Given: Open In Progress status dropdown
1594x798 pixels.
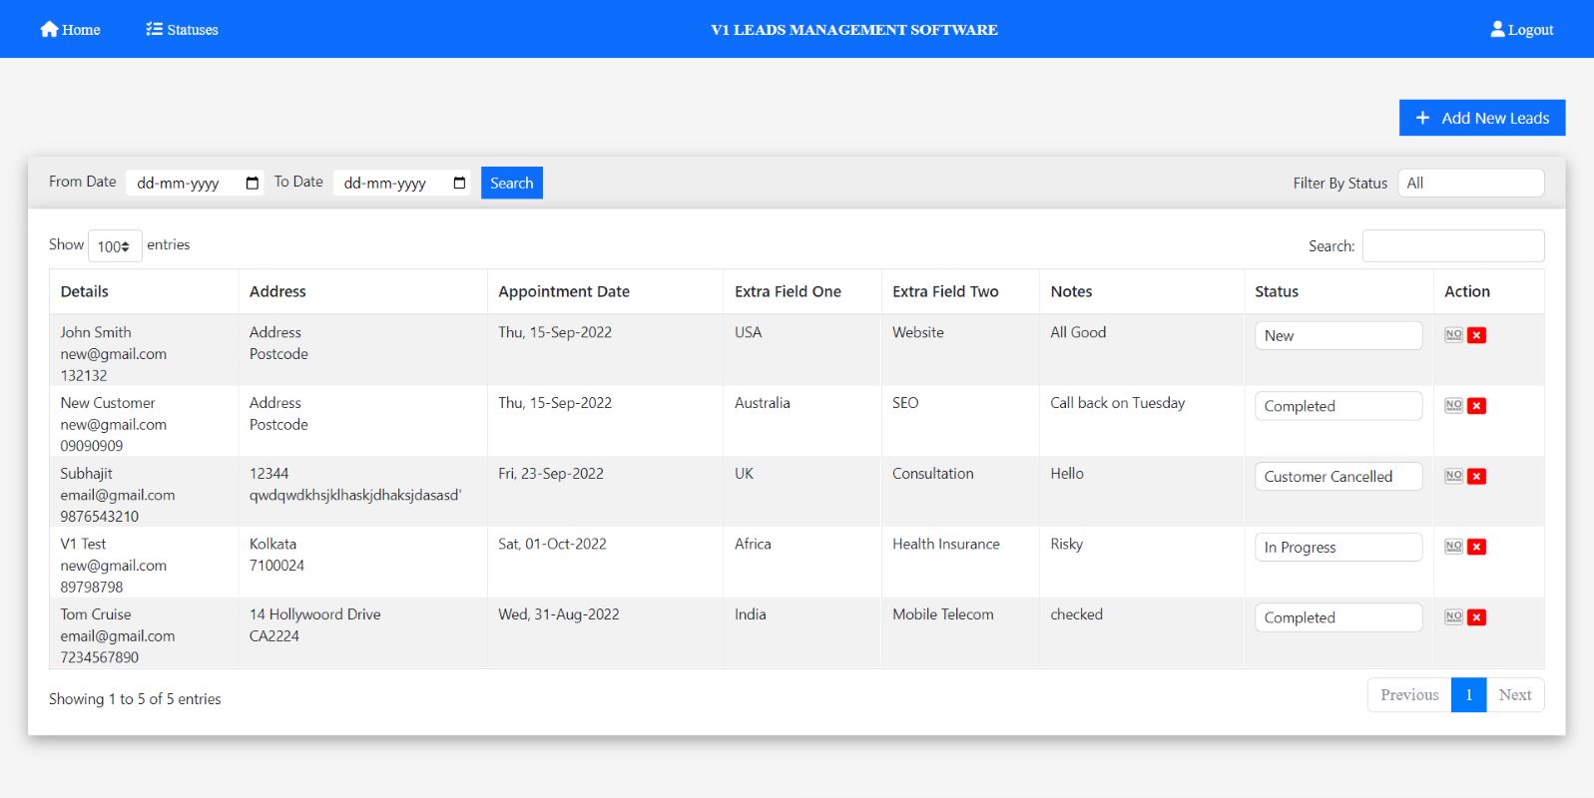Looking at the screenshot, I should pyautogui.click(x=1337, y=548).
